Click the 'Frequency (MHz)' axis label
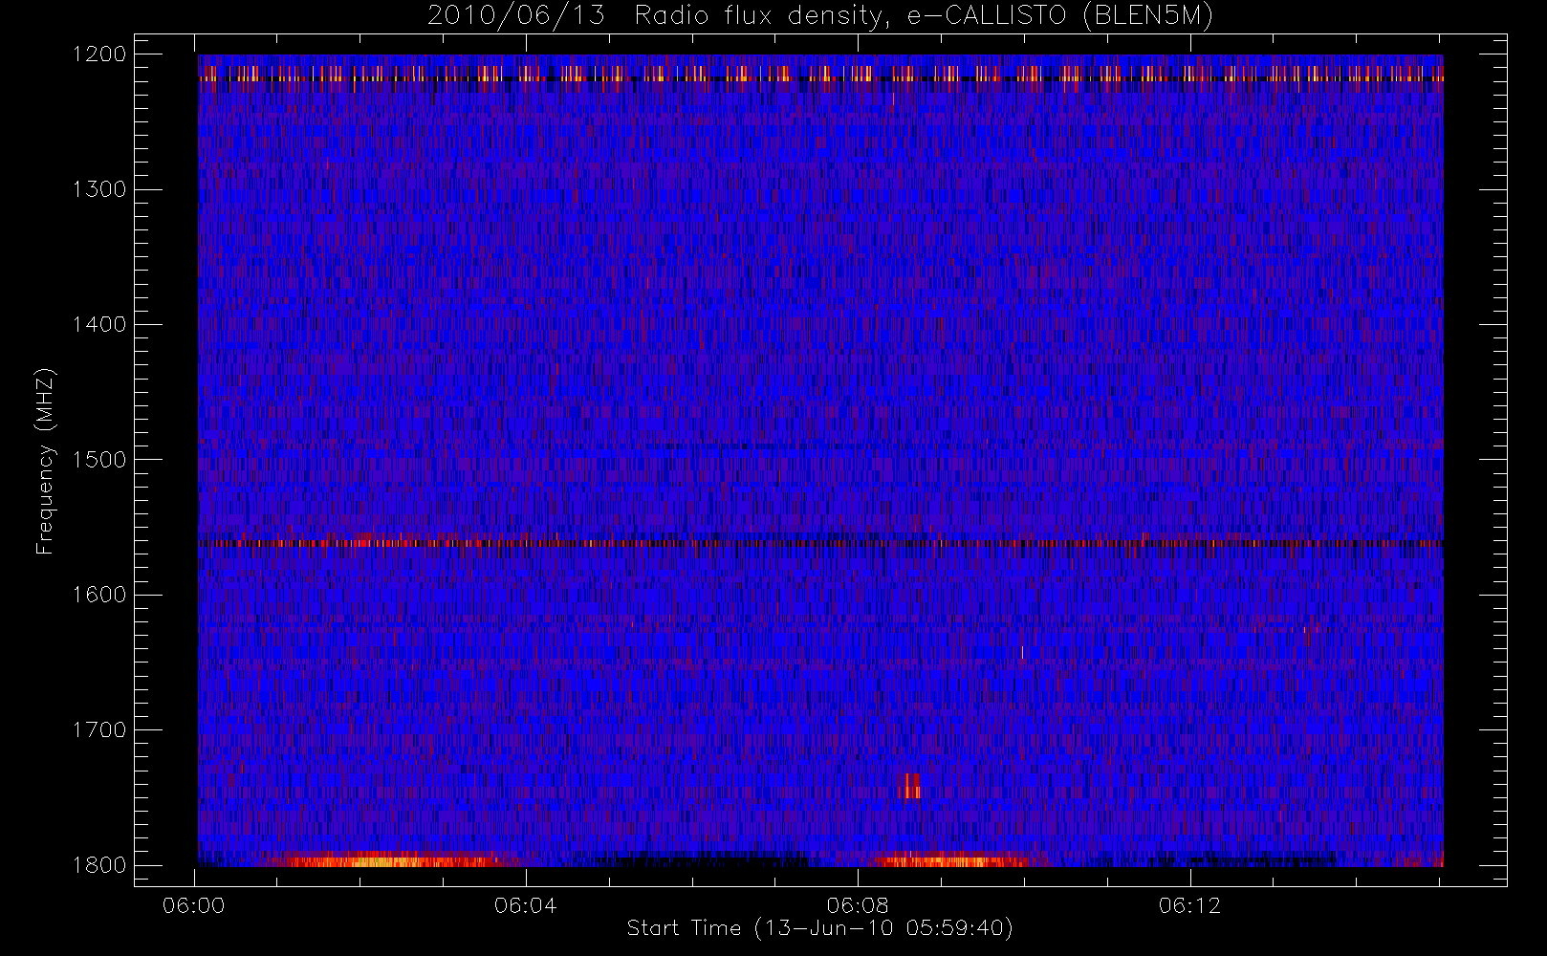The image size is (1547, 956). (44, 461)
